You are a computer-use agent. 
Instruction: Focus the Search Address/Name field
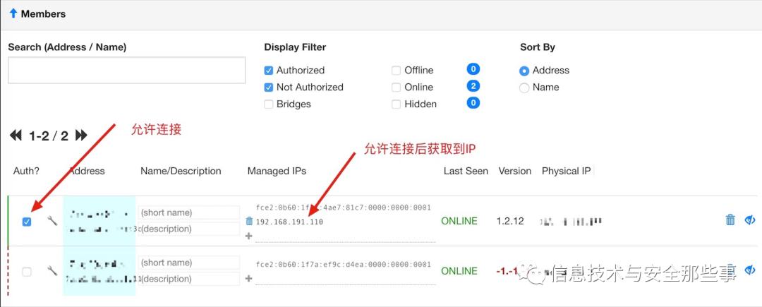[127, 70]
